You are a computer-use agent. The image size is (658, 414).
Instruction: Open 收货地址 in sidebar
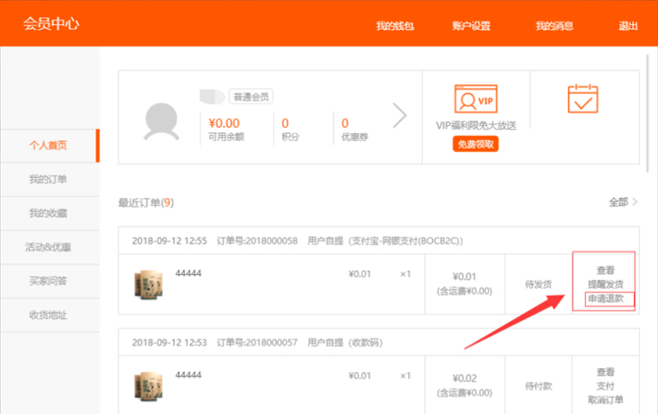48,315
